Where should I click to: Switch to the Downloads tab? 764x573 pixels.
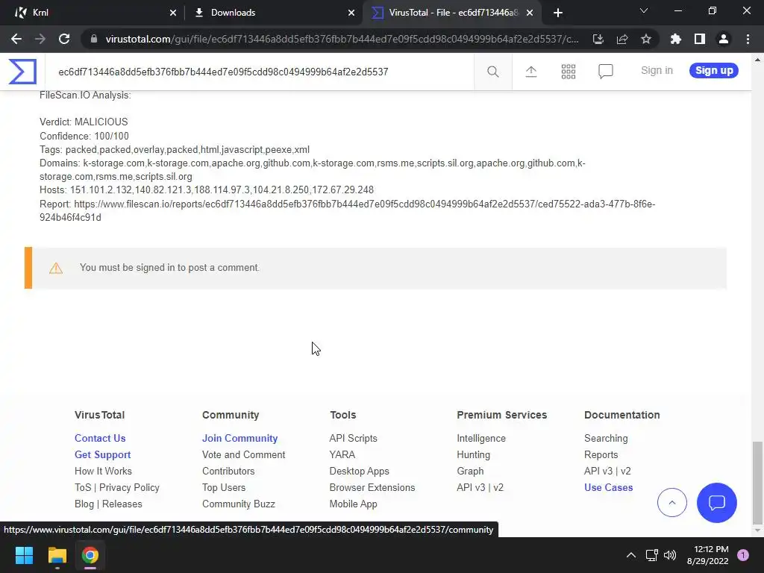274,13
